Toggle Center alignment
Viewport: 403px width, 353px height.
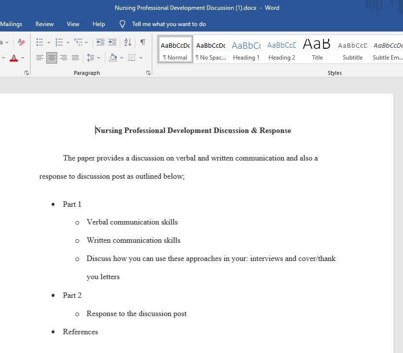coord(52,58)
